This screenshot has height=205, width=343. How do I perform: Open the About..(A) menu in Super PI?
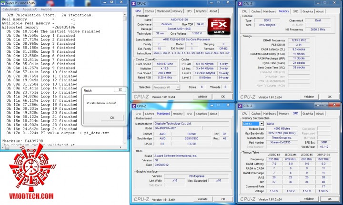coord(30,10)
